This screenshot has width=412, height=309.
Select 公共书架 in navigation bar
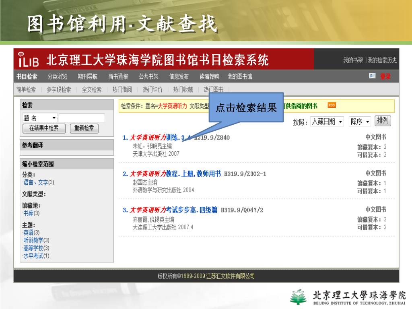(x=149, y=76)
